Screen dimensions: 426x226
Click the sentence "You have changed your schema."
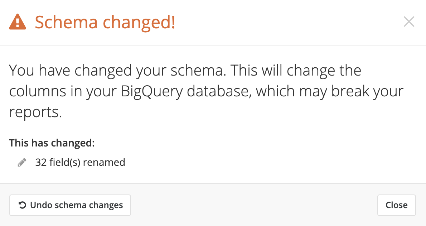(x=117, y=71)
